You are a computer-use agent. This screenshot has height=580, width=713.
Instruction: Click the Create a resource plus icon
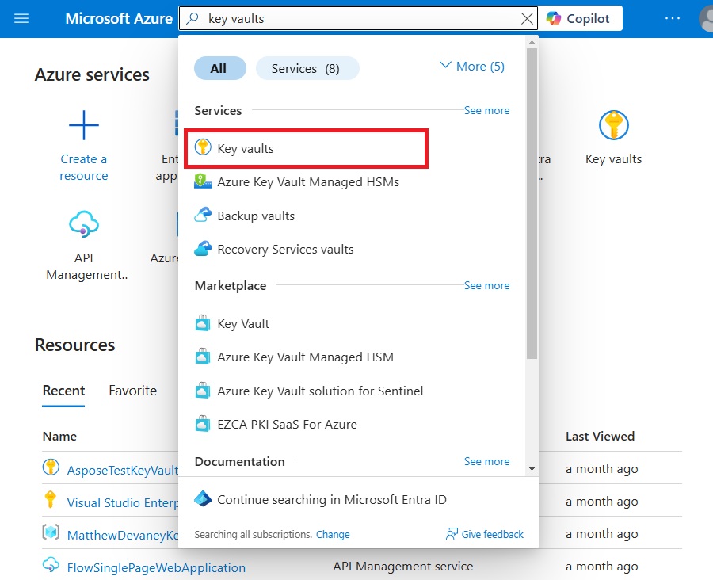pyautogui.click(x=84, y=125)
